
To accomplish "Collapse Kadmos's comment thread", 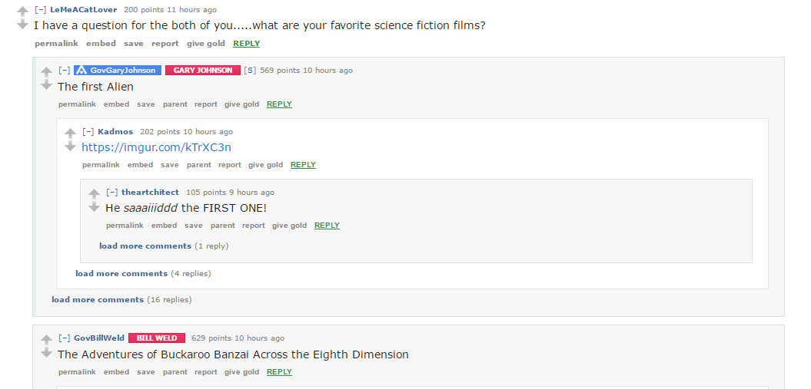I will 88,131.
